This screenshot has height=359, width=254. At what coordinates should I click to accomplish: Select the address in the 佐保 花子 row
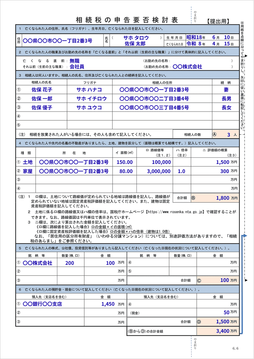pos(154,90)
